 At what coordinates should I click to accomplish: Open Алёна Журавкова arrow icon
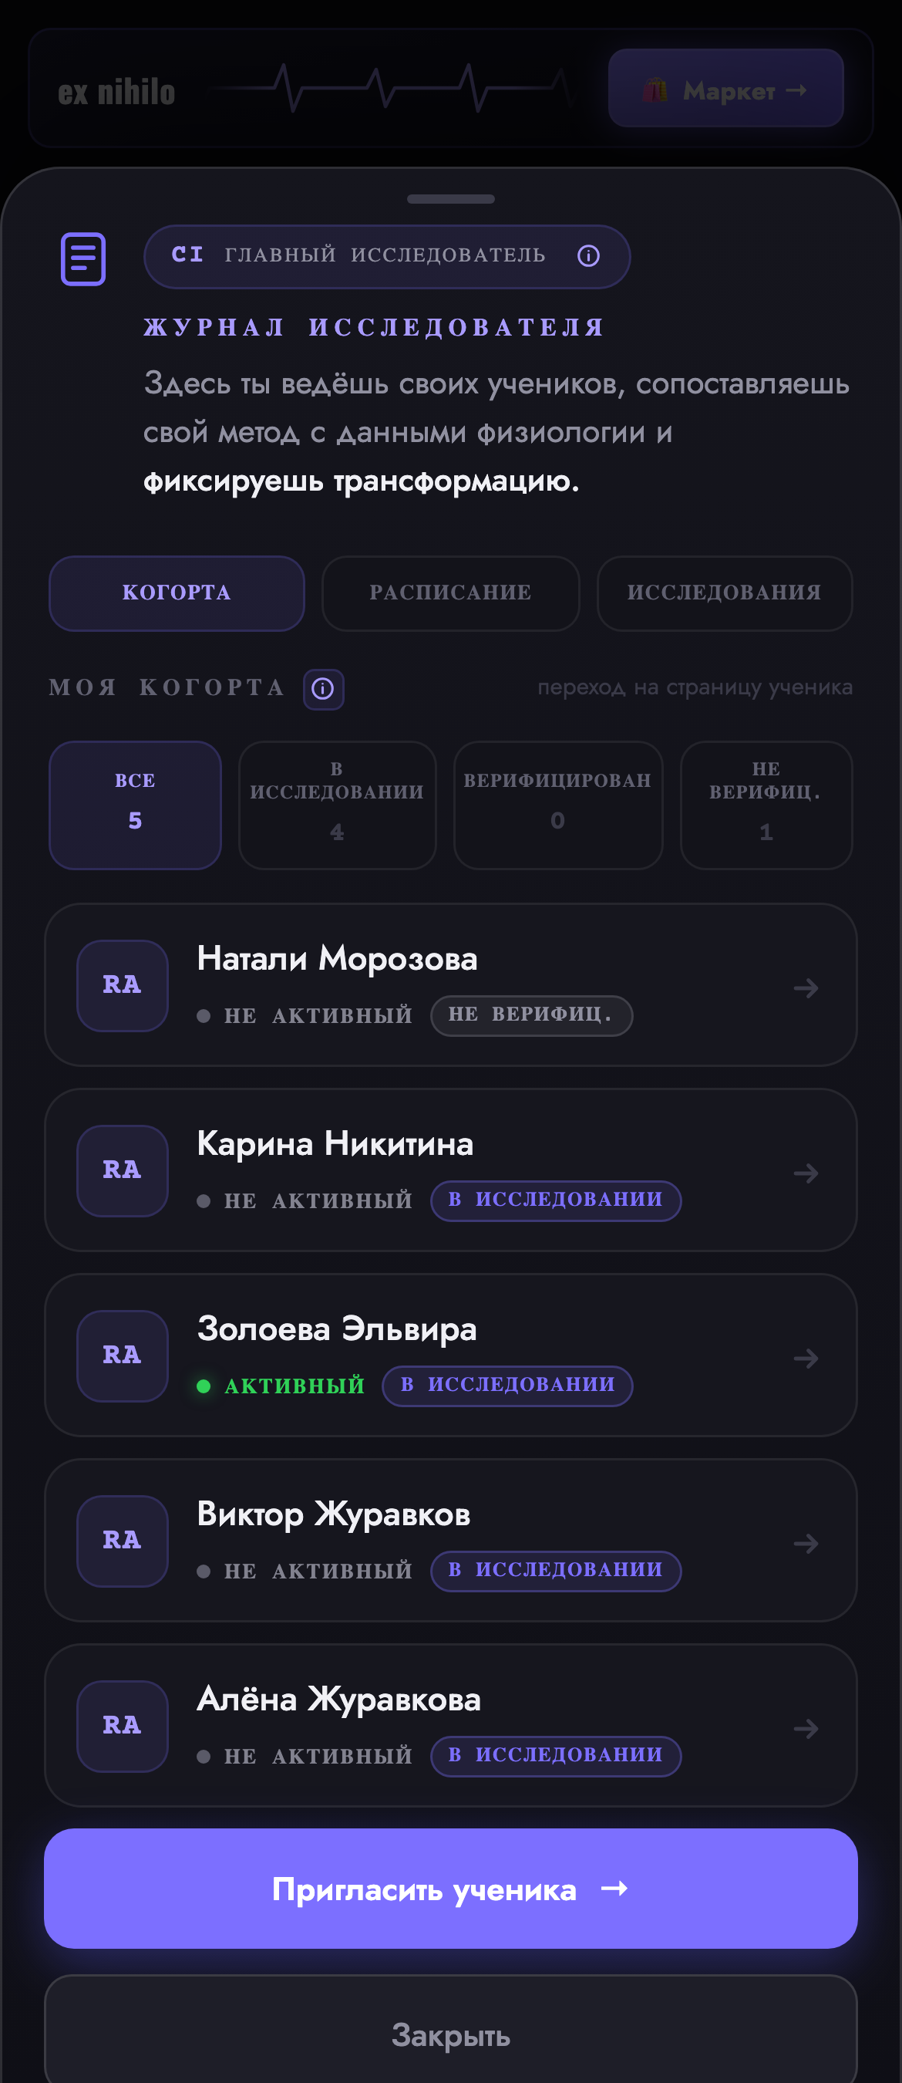(806, 1729)
